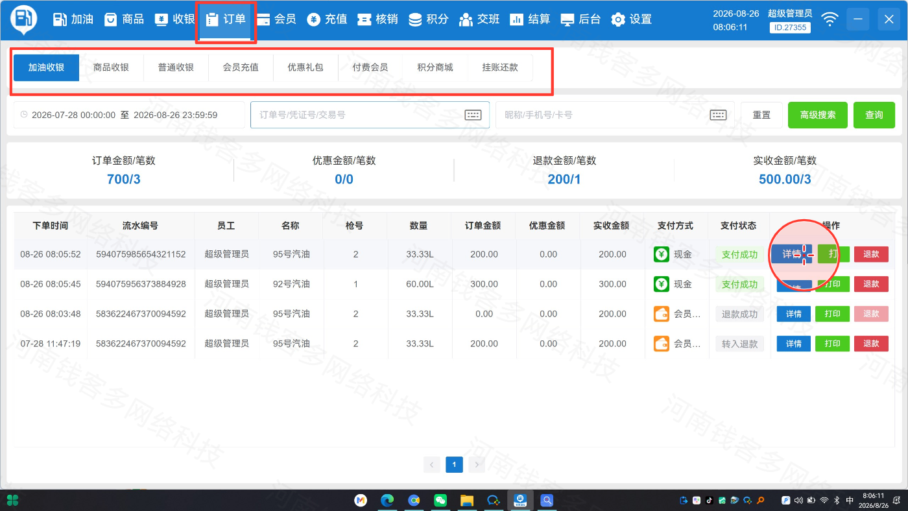
Task: Switch to the 普通收银 tab
Action: 176,67
